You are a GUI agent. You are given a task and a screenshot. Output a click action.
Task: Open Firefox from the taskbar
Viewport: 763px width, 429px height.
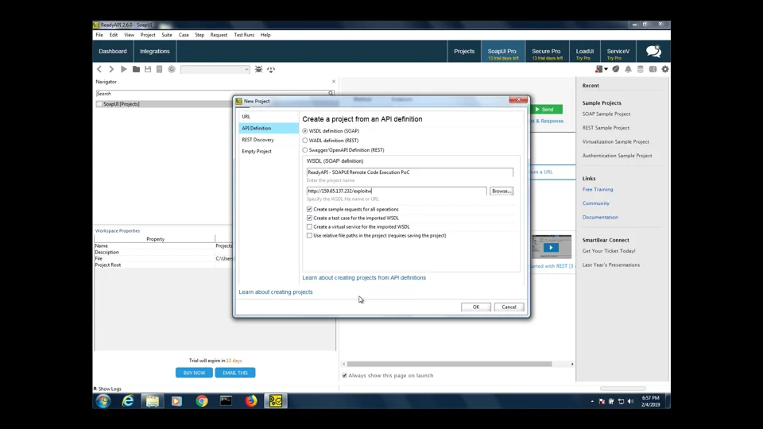[250, 400]
